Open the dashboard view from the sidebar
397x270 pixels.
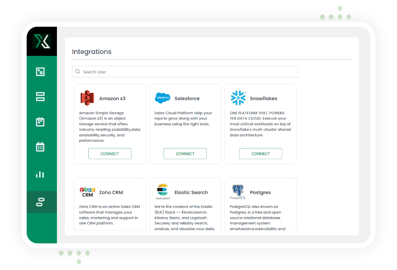pos(40,72)
